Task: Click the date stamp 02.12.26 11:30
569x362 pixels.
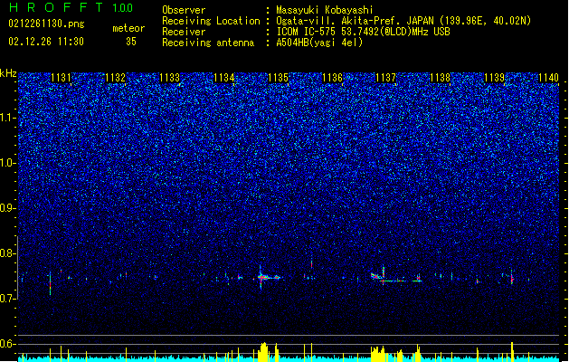Action: (x=46, y=42)
